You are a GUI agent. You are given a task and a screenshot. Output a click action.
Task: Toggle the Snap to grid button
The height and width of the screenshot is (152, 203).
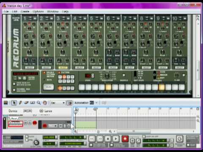tap(69, 103)
